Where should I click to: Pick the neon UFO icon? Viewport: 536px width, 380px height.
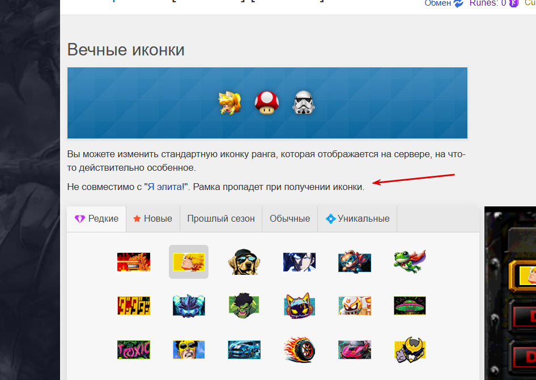click(x=410, y=305)
